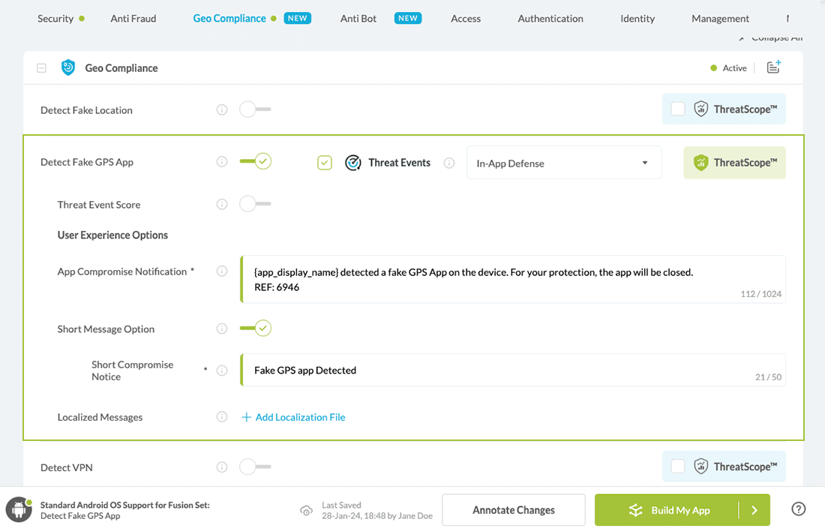Click the add notes icon beside Active status

coord(773,67)
